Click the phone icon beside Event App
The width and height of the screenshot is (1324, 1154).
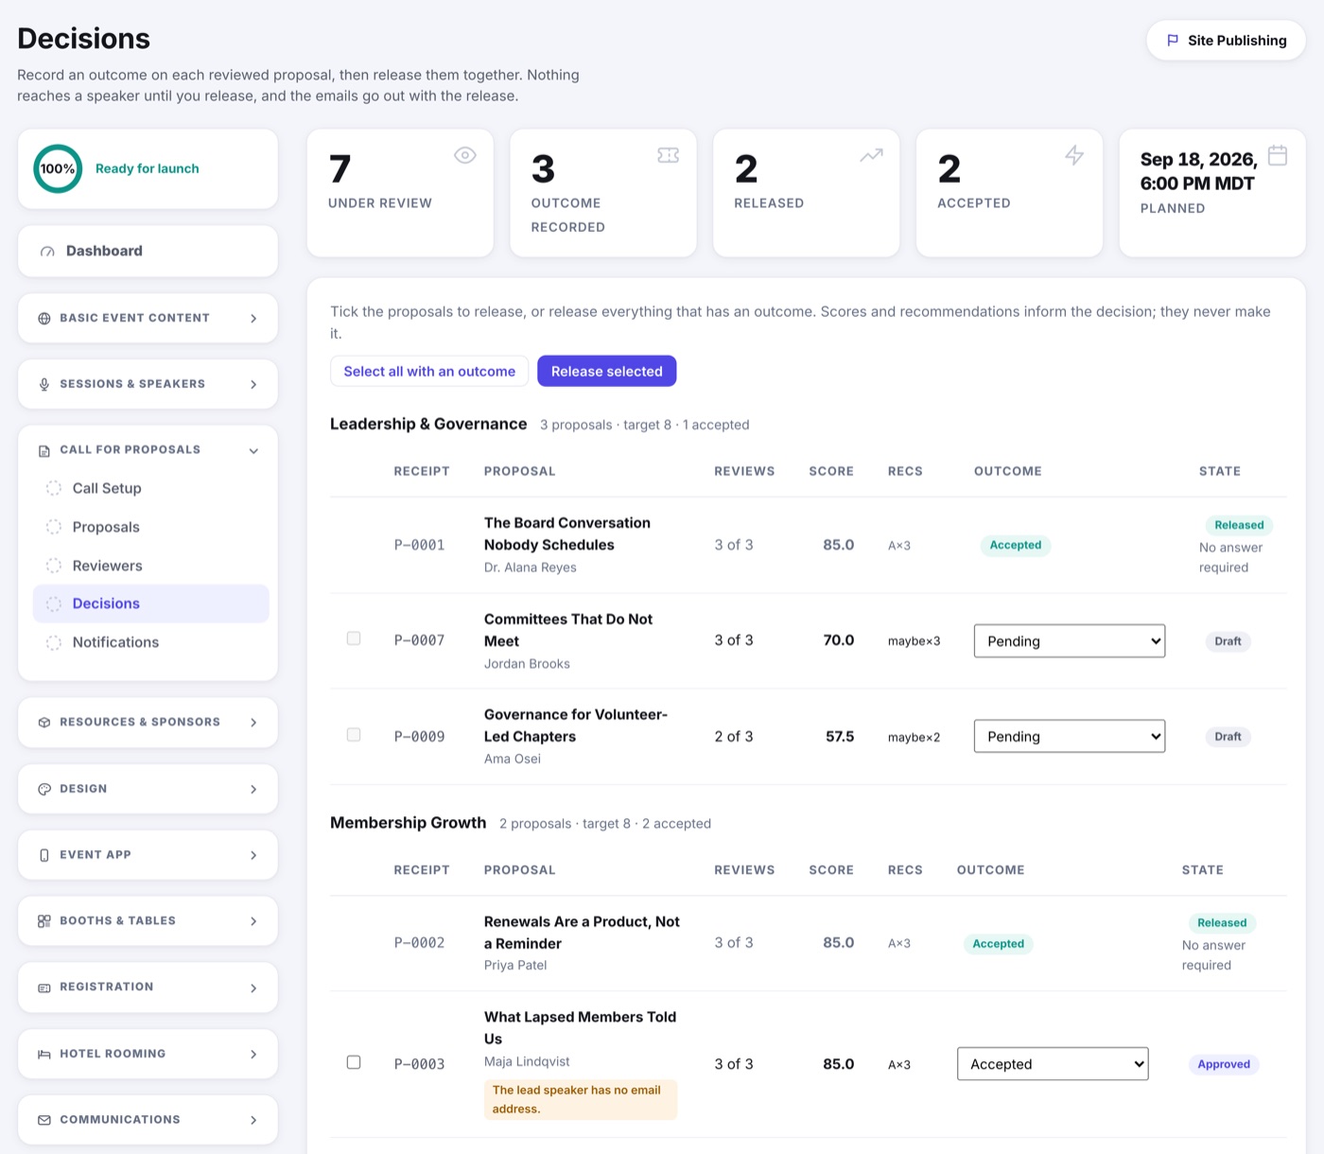pos(44,855)
